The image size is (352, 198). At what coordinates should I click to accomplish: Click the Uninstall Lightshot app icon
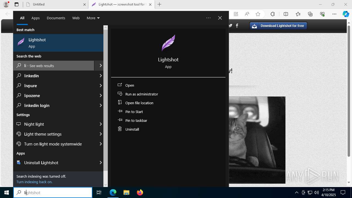pos(19,163)
